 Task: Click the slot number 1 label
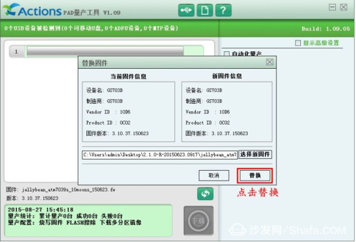(x=16, y=52)
